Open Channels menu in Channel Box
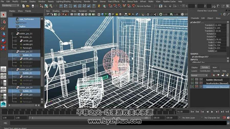 [x=195, y=18]
